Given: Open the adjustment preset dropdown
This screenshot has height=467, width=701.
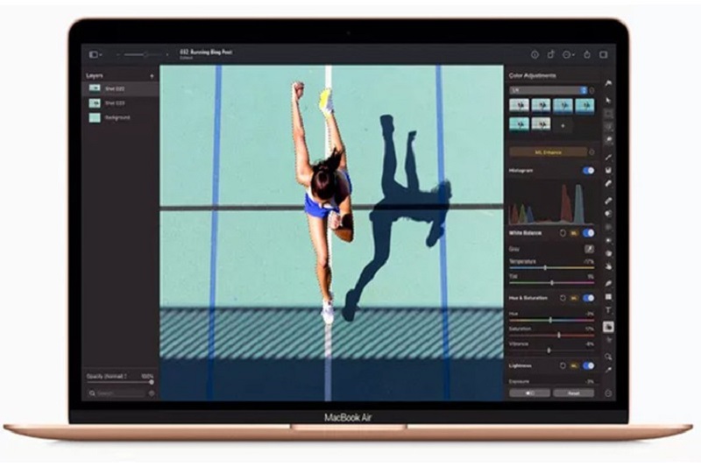Looking at the screenshot, I should 549,90.
